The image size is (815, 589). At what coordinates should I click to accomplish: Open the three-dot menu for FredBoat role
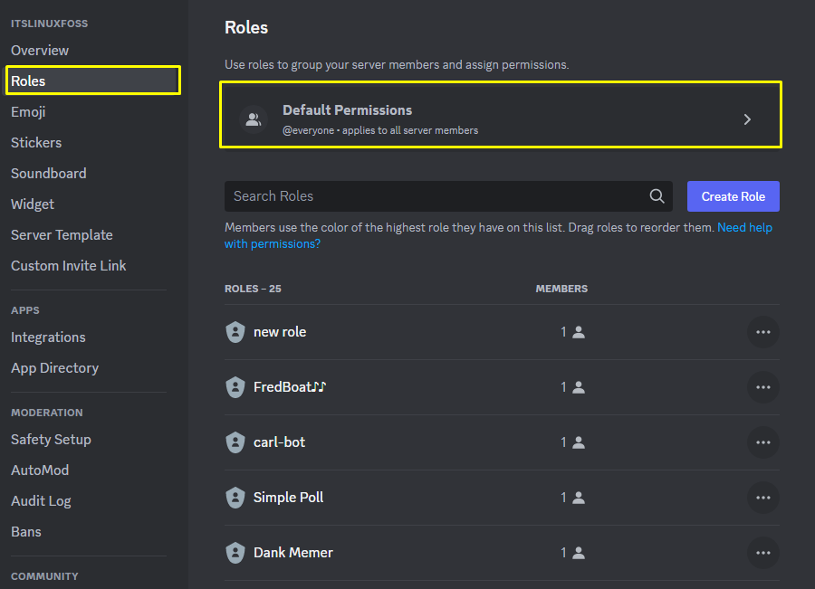(763, 387)
